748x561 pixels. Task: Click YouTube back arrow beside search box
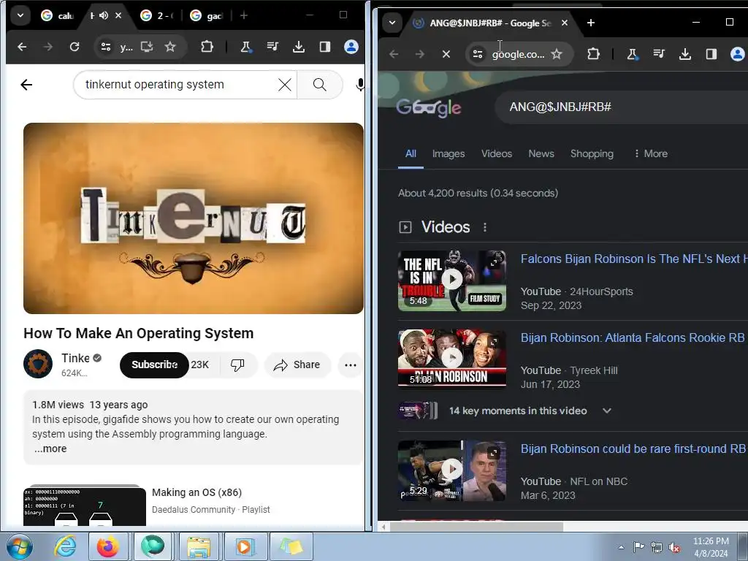tap(26, 85)
